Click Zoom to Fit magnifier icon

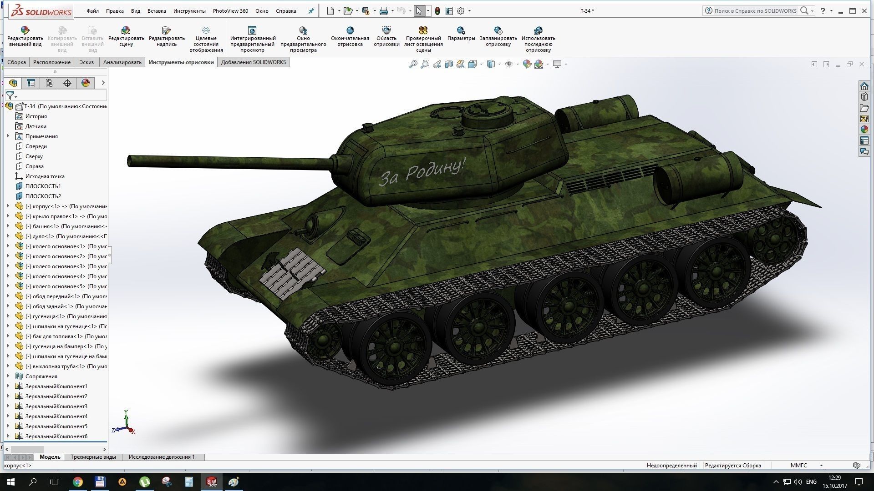point(413,64)
